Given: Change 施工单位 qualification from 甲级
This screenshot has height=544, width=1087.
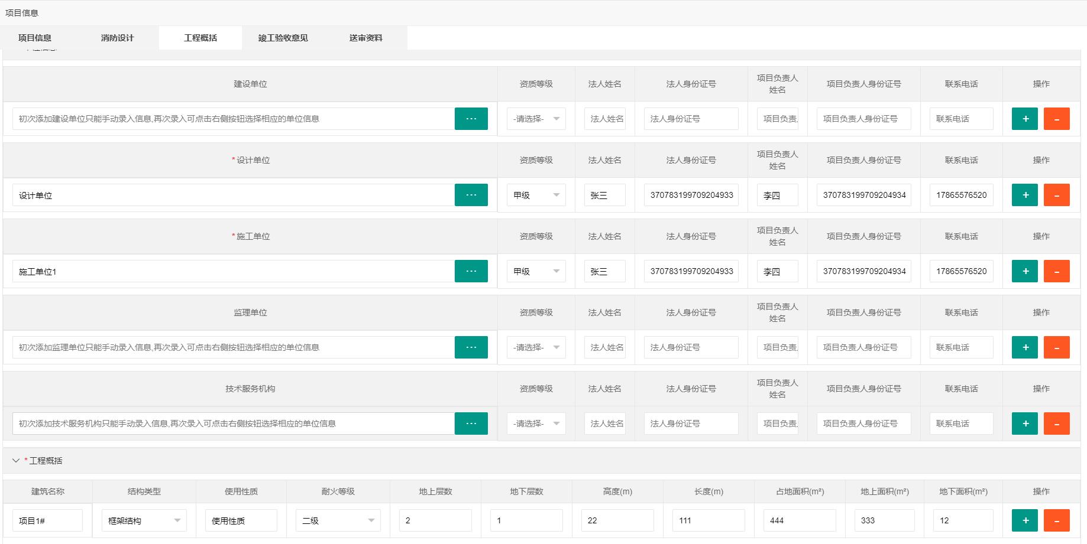Looking at the screenshot, I should pos(535,271).
